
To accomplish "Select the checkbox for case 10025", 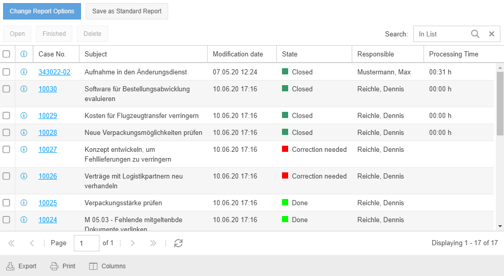I will pyautogui.click(x=7, y=203).
